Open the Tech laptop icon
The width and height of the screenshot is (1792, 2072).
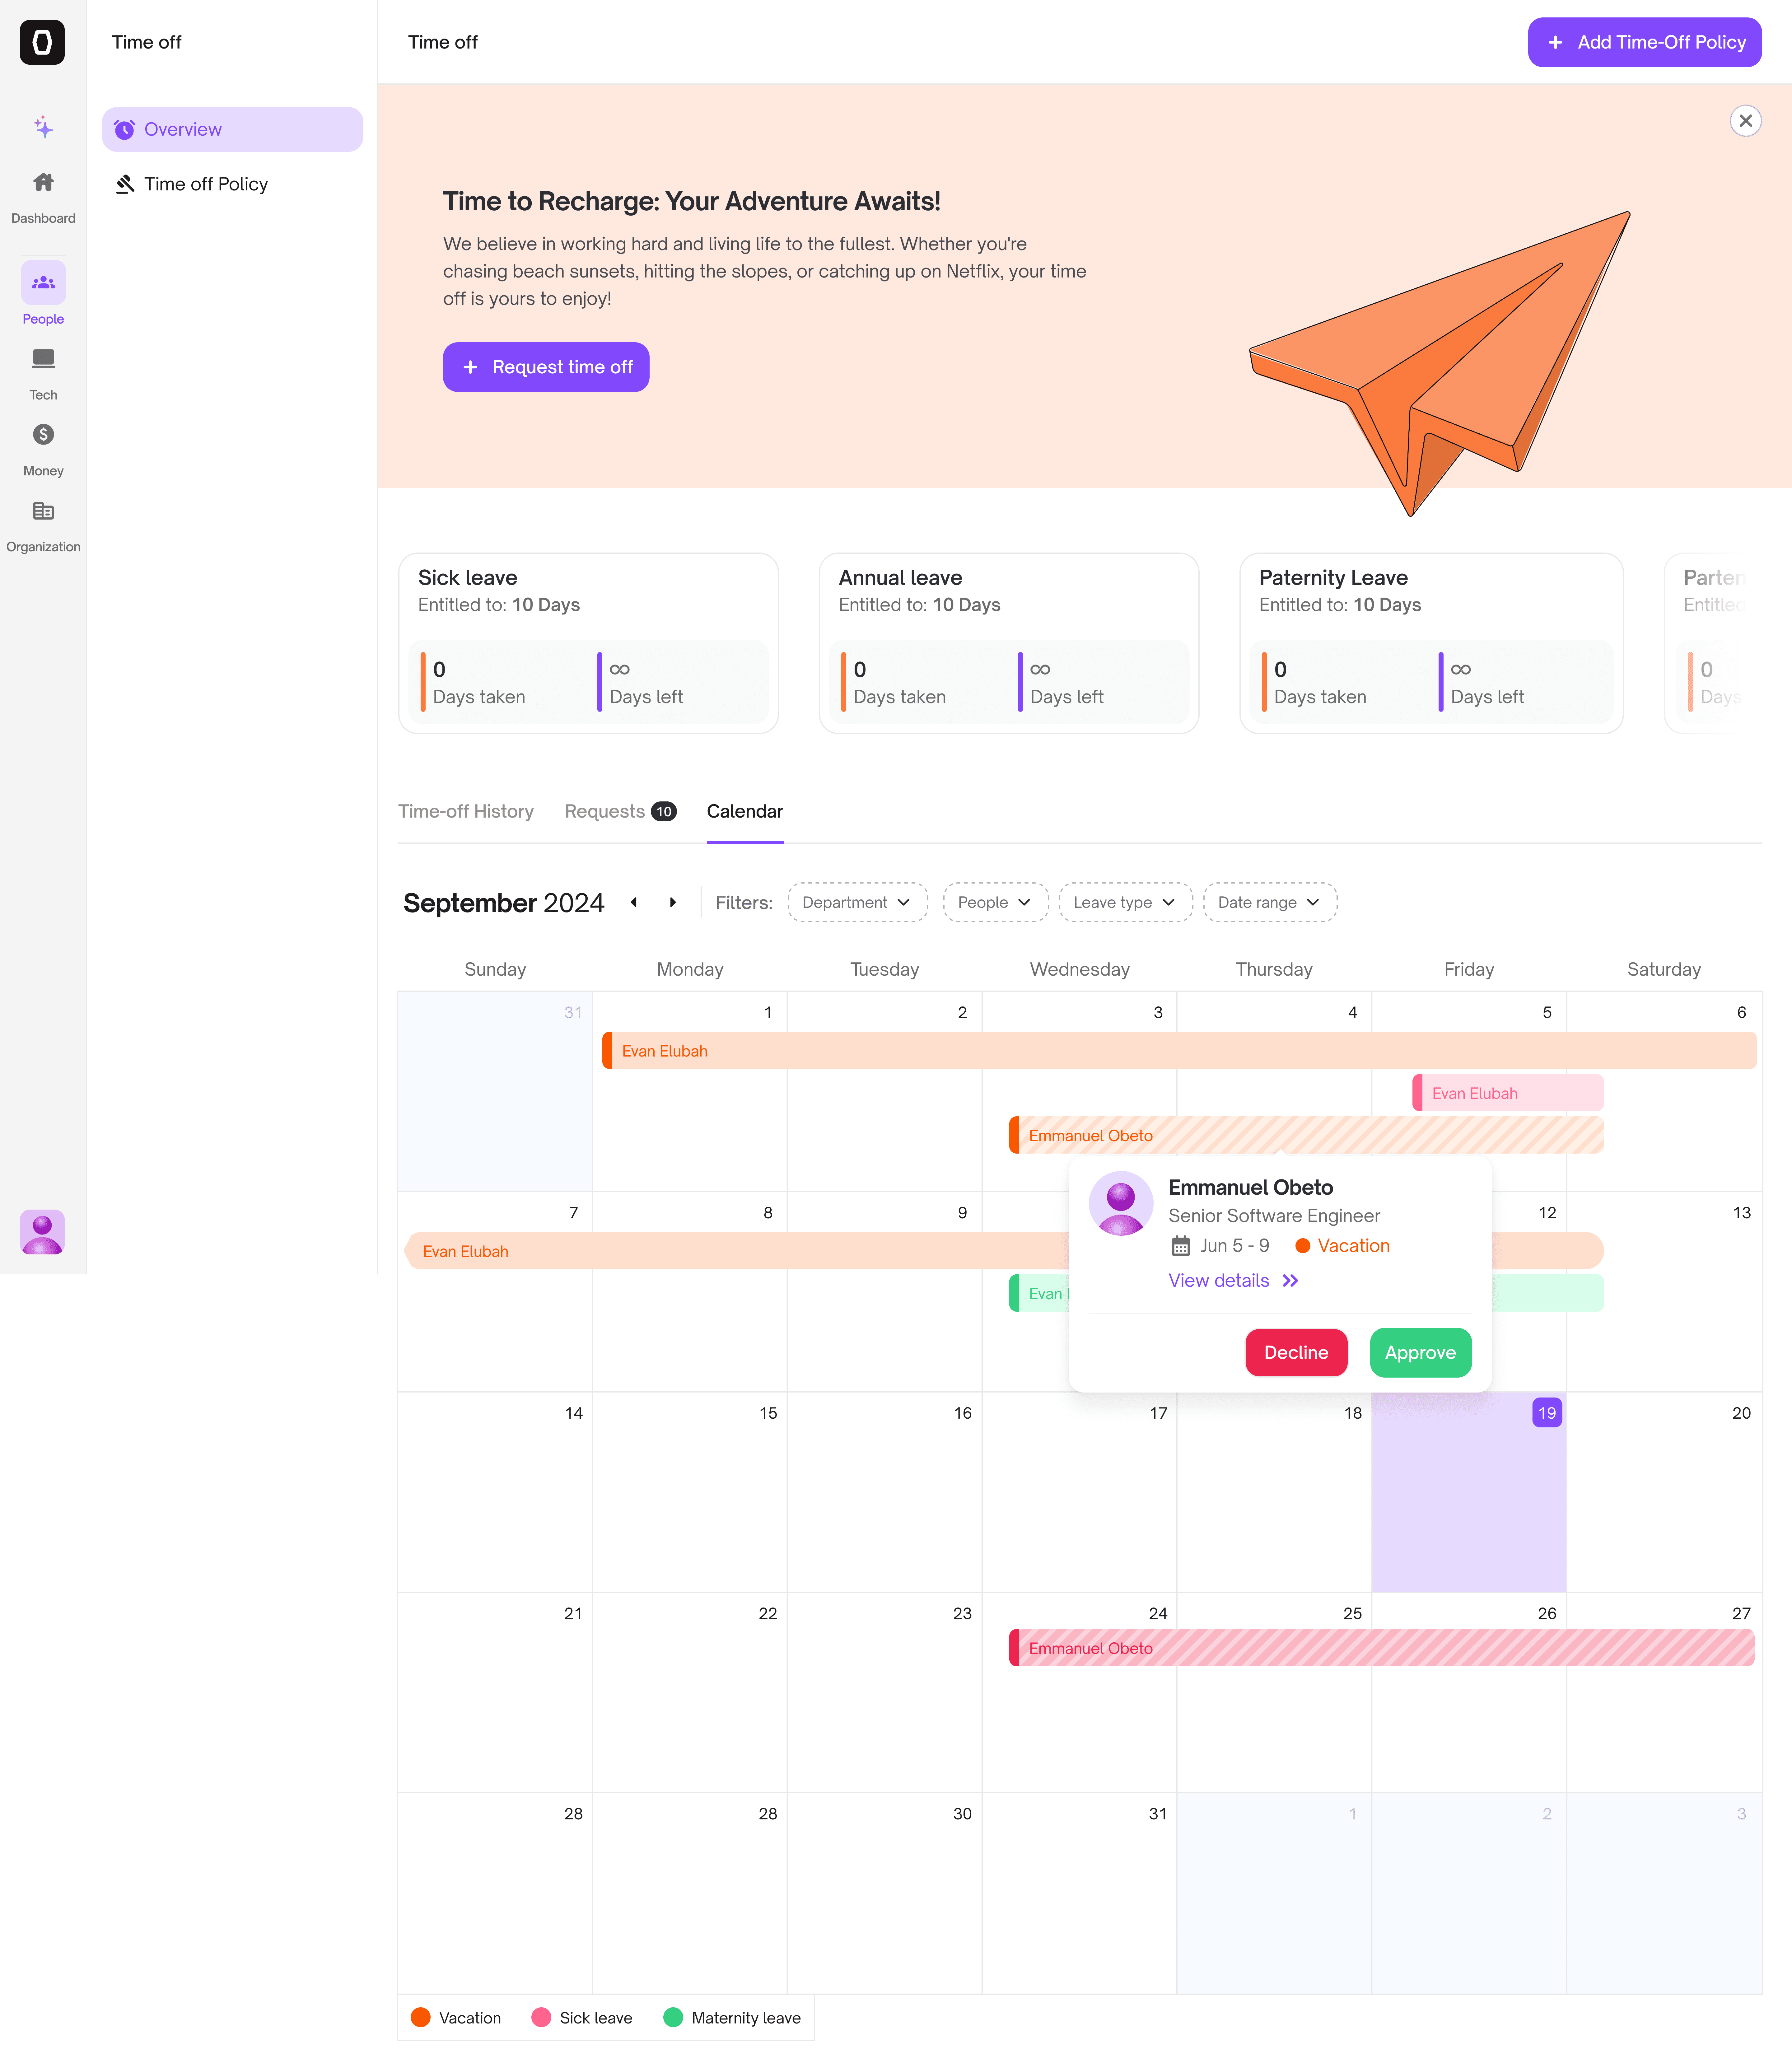coord(43,358)
